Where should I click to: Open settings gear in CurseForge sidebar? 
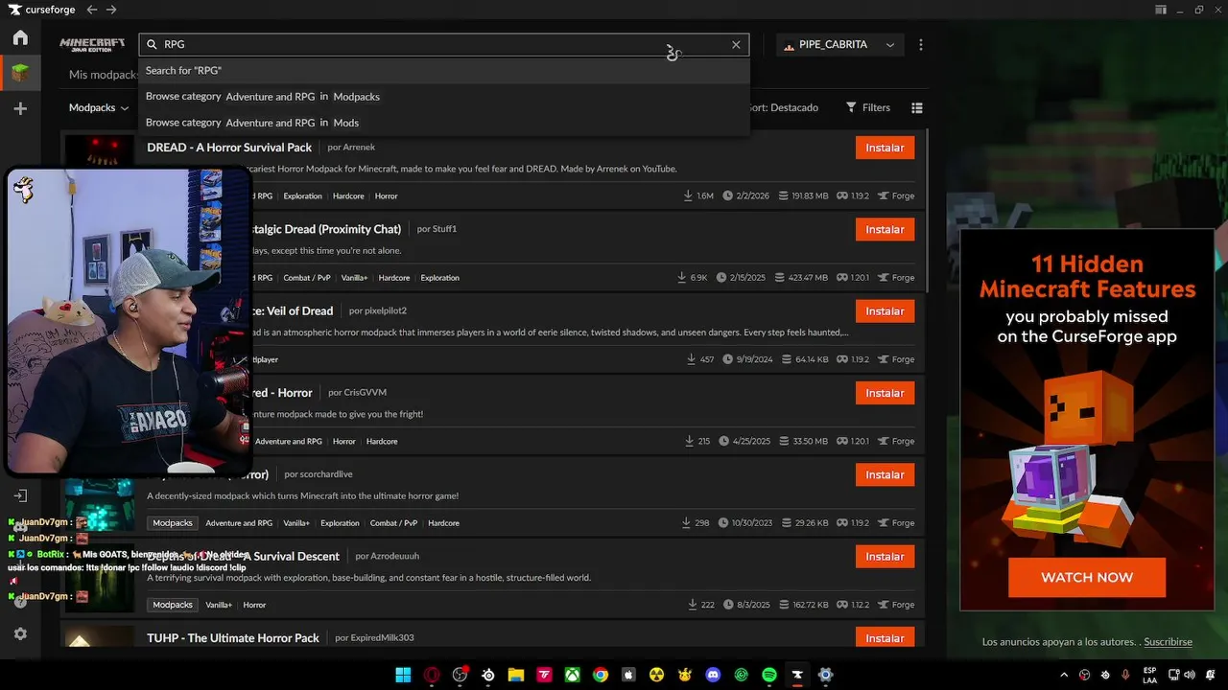tap(20, 634)
